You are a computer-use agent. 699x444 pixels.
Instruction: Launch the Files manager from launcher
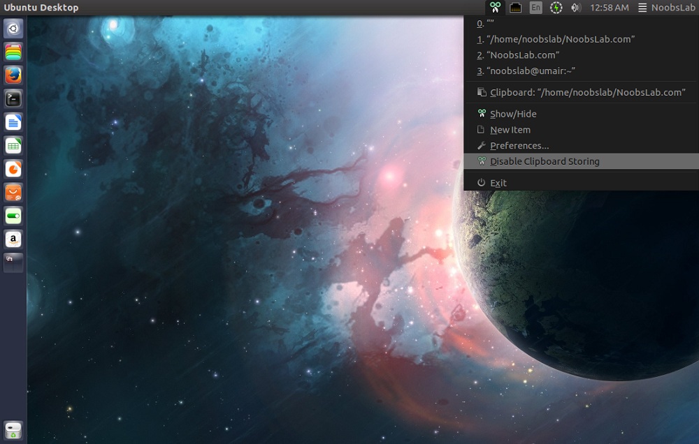click(x=13, y=52)
